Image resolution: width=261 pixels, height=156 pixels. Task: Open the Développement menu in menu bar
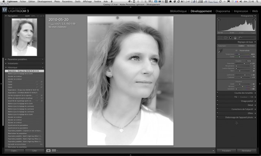click(45, 2)
